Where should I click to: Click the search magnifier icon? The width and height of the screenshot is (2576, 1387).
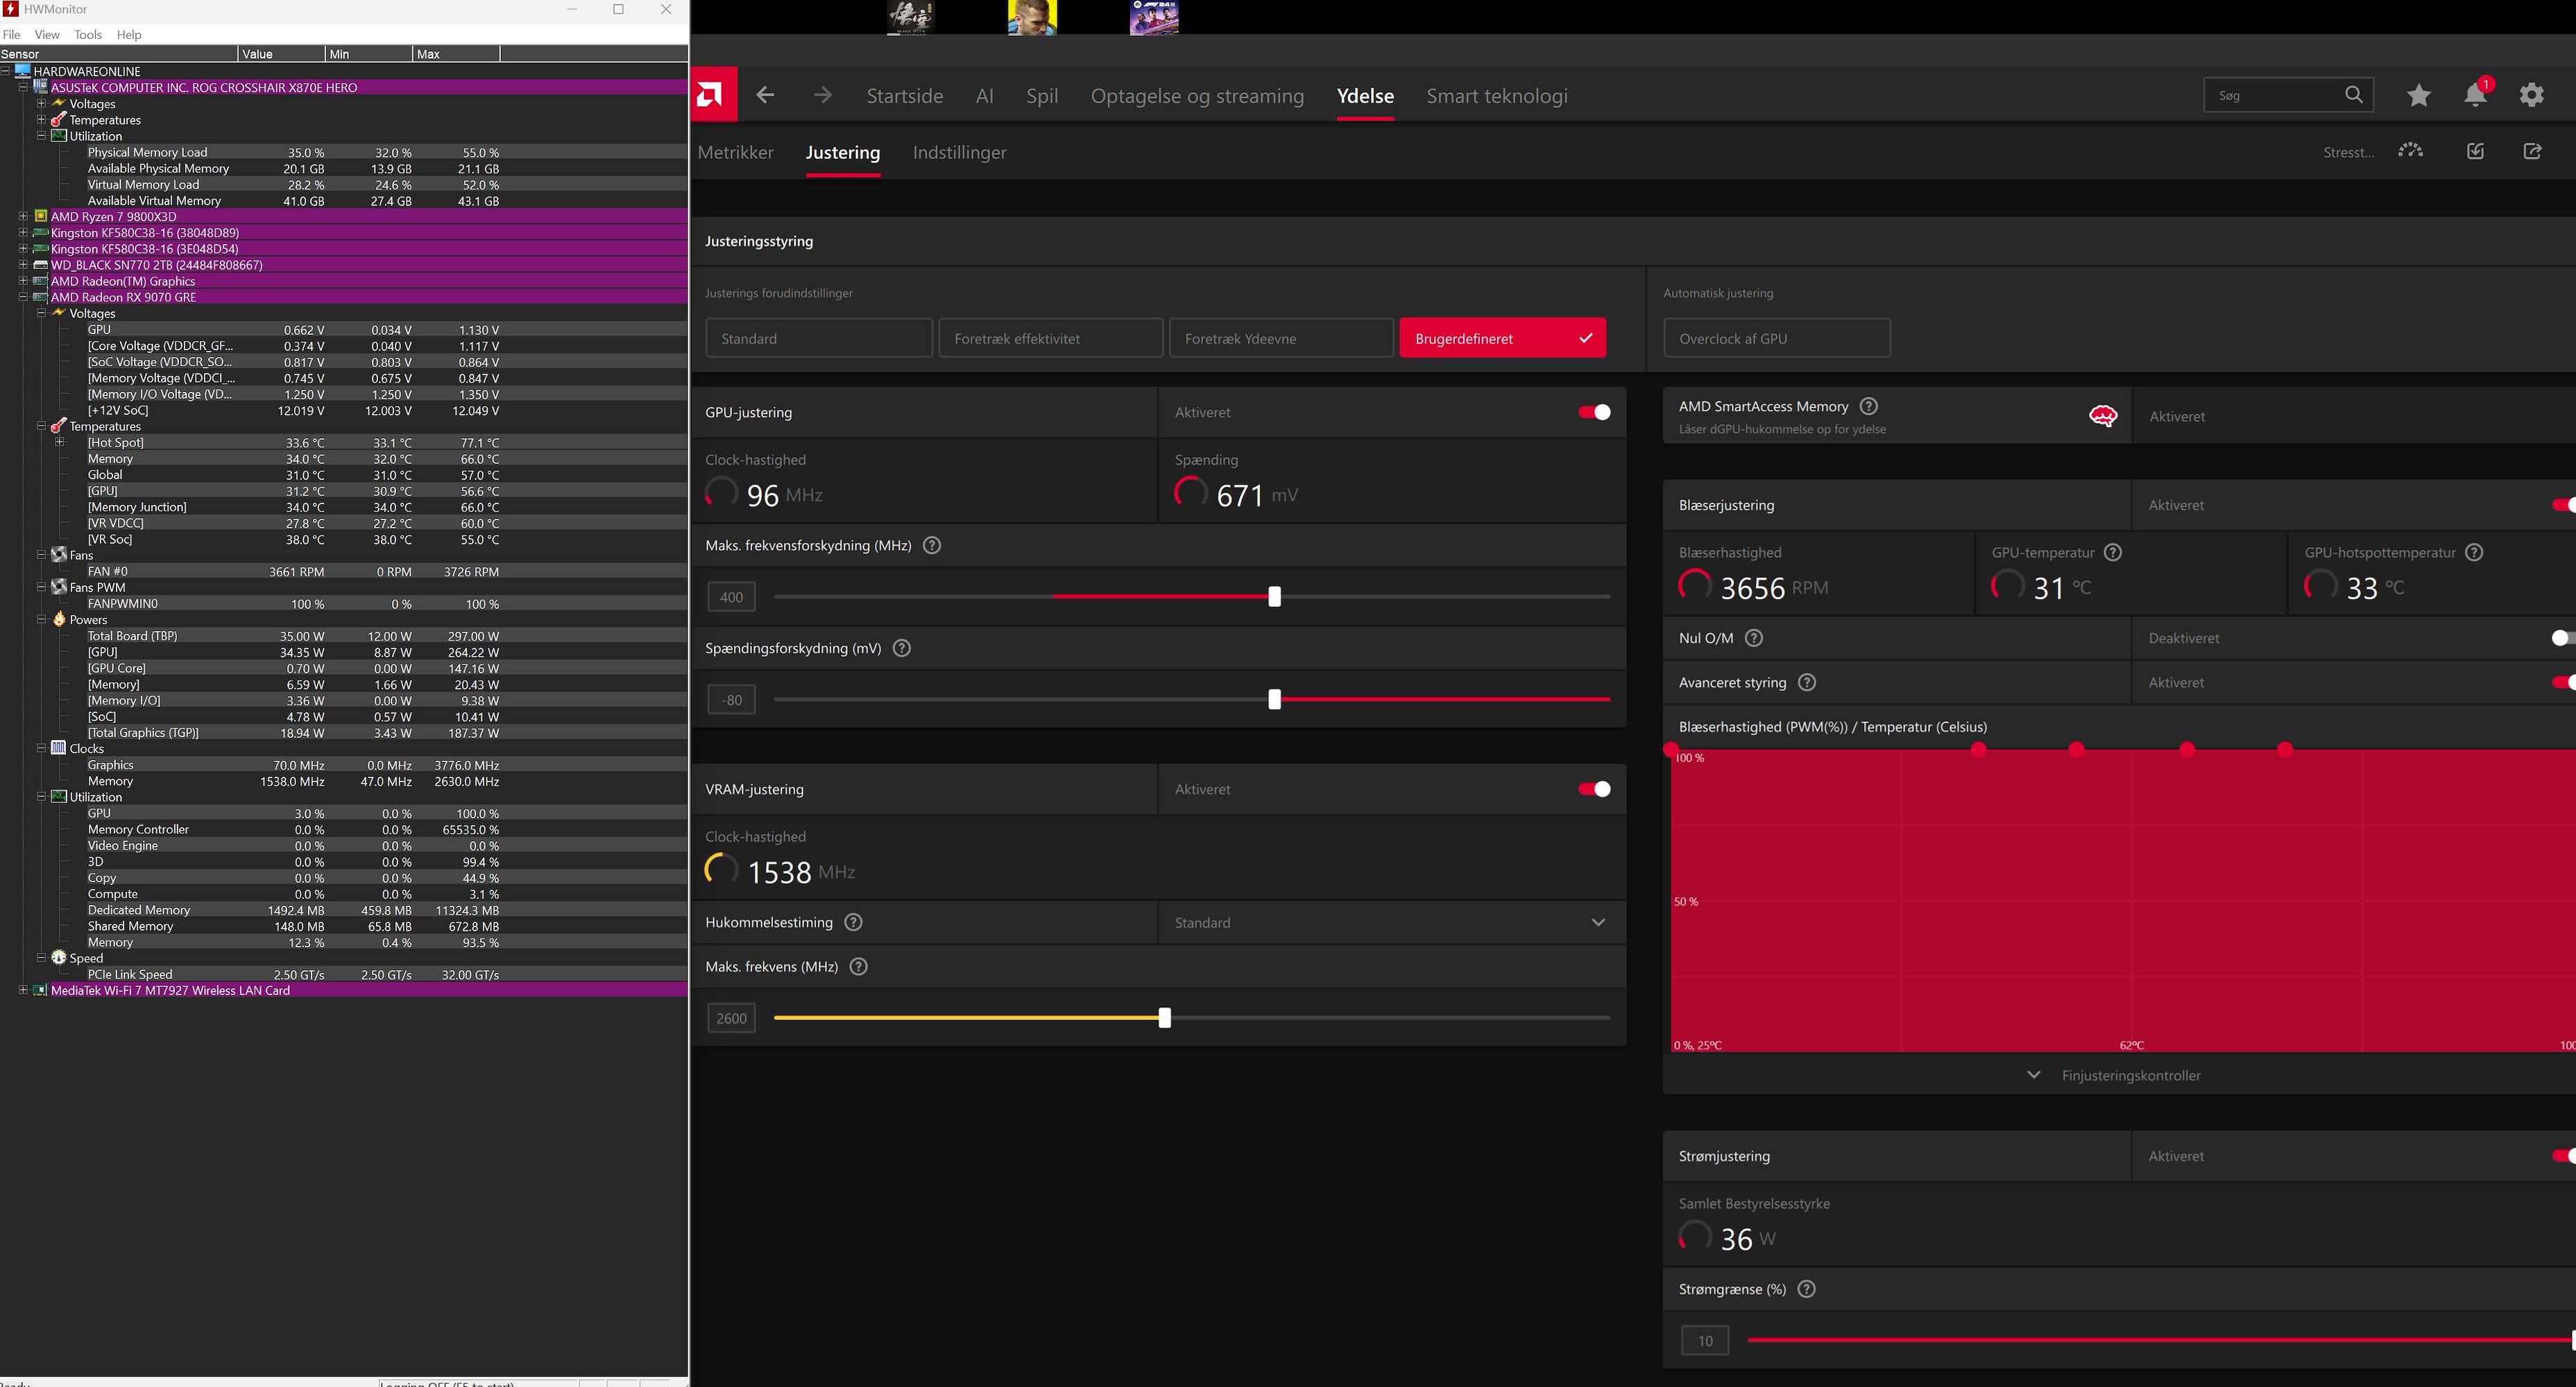(2354, 95)
